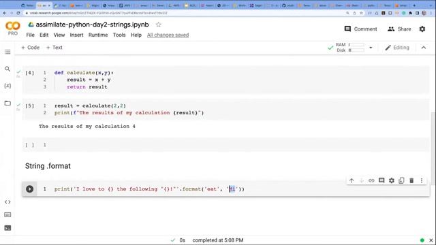Run the String format print cell

pyautogui.click(x=30, y=189)
